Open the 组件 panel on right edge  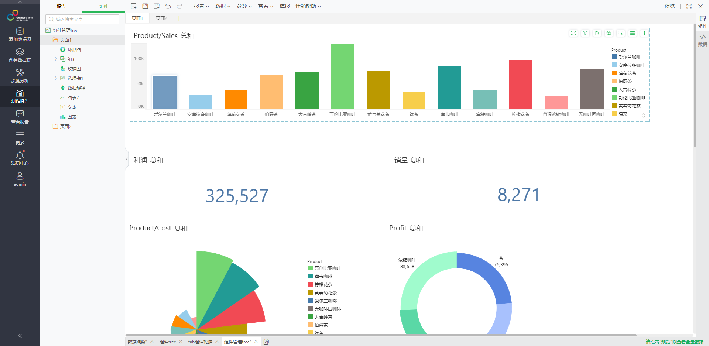coord(702,21)
